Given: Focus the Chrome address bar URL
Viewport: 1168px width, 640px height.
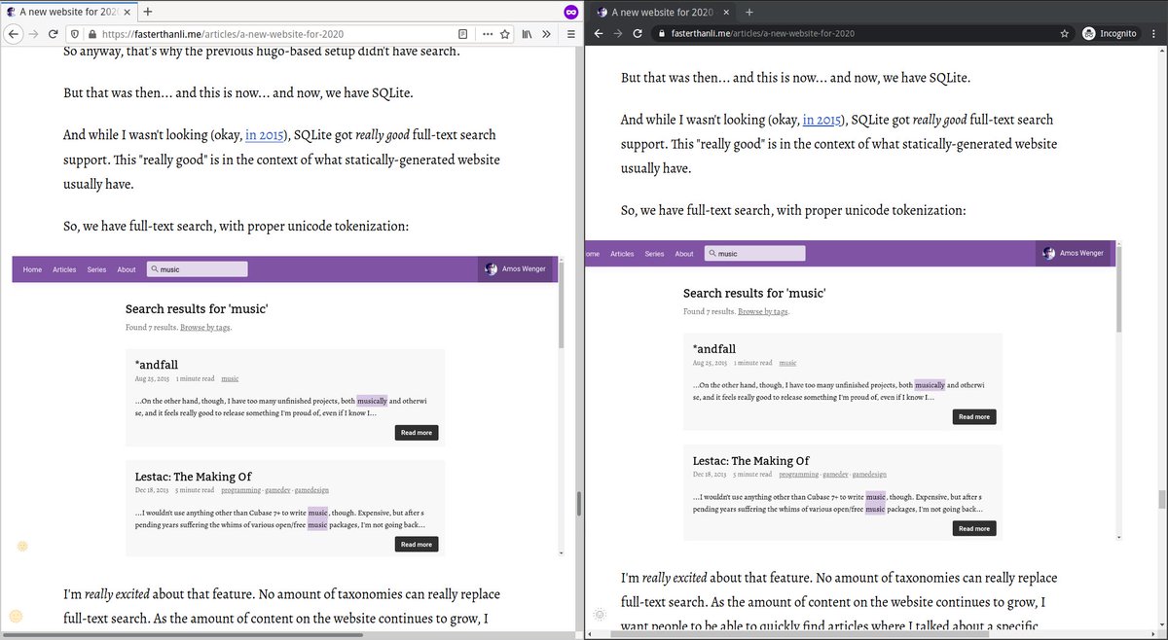Looking at the screenshot, I should [x=762, y=33].
